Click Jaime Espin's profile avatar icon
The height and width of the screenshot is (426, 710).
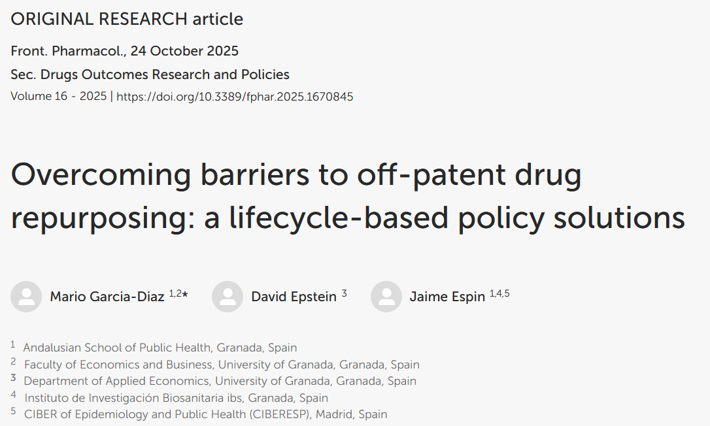386,297
